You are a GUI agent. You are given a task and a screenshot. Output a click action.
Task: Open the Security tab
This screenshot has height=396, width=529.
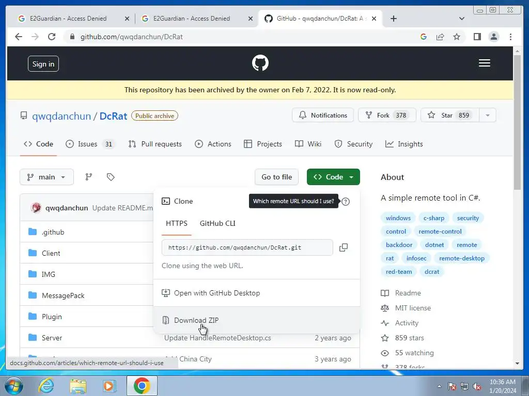353,144
